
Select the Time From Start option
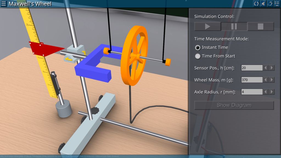[x=198, y=56]
